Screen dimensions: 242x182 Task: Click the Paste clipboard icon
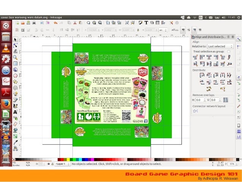(x=80, y=23)
